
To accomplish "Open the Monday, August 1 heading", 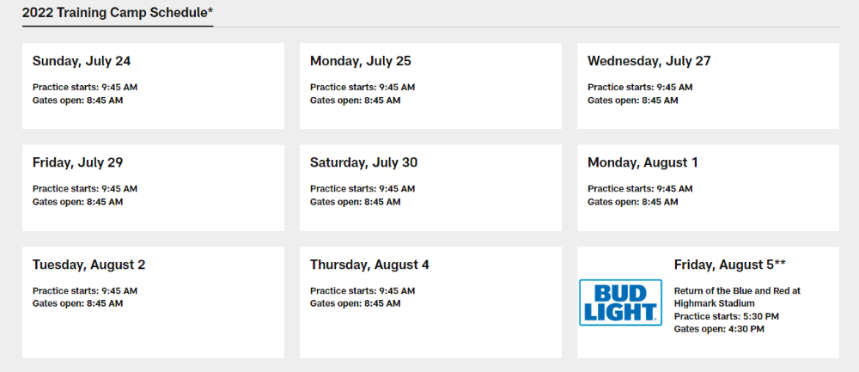I will [x=643, y=162].
